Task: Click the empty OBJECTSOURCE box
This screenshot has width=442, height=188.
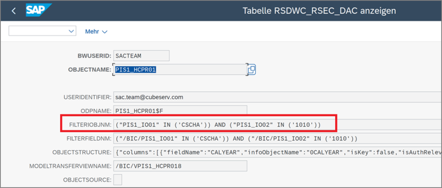Action: coord(117,179)
